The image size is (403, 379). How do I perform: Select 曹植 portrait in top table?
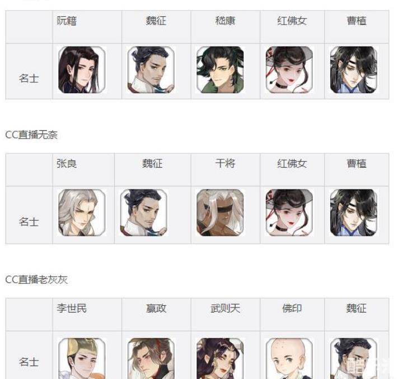point(353,70)
